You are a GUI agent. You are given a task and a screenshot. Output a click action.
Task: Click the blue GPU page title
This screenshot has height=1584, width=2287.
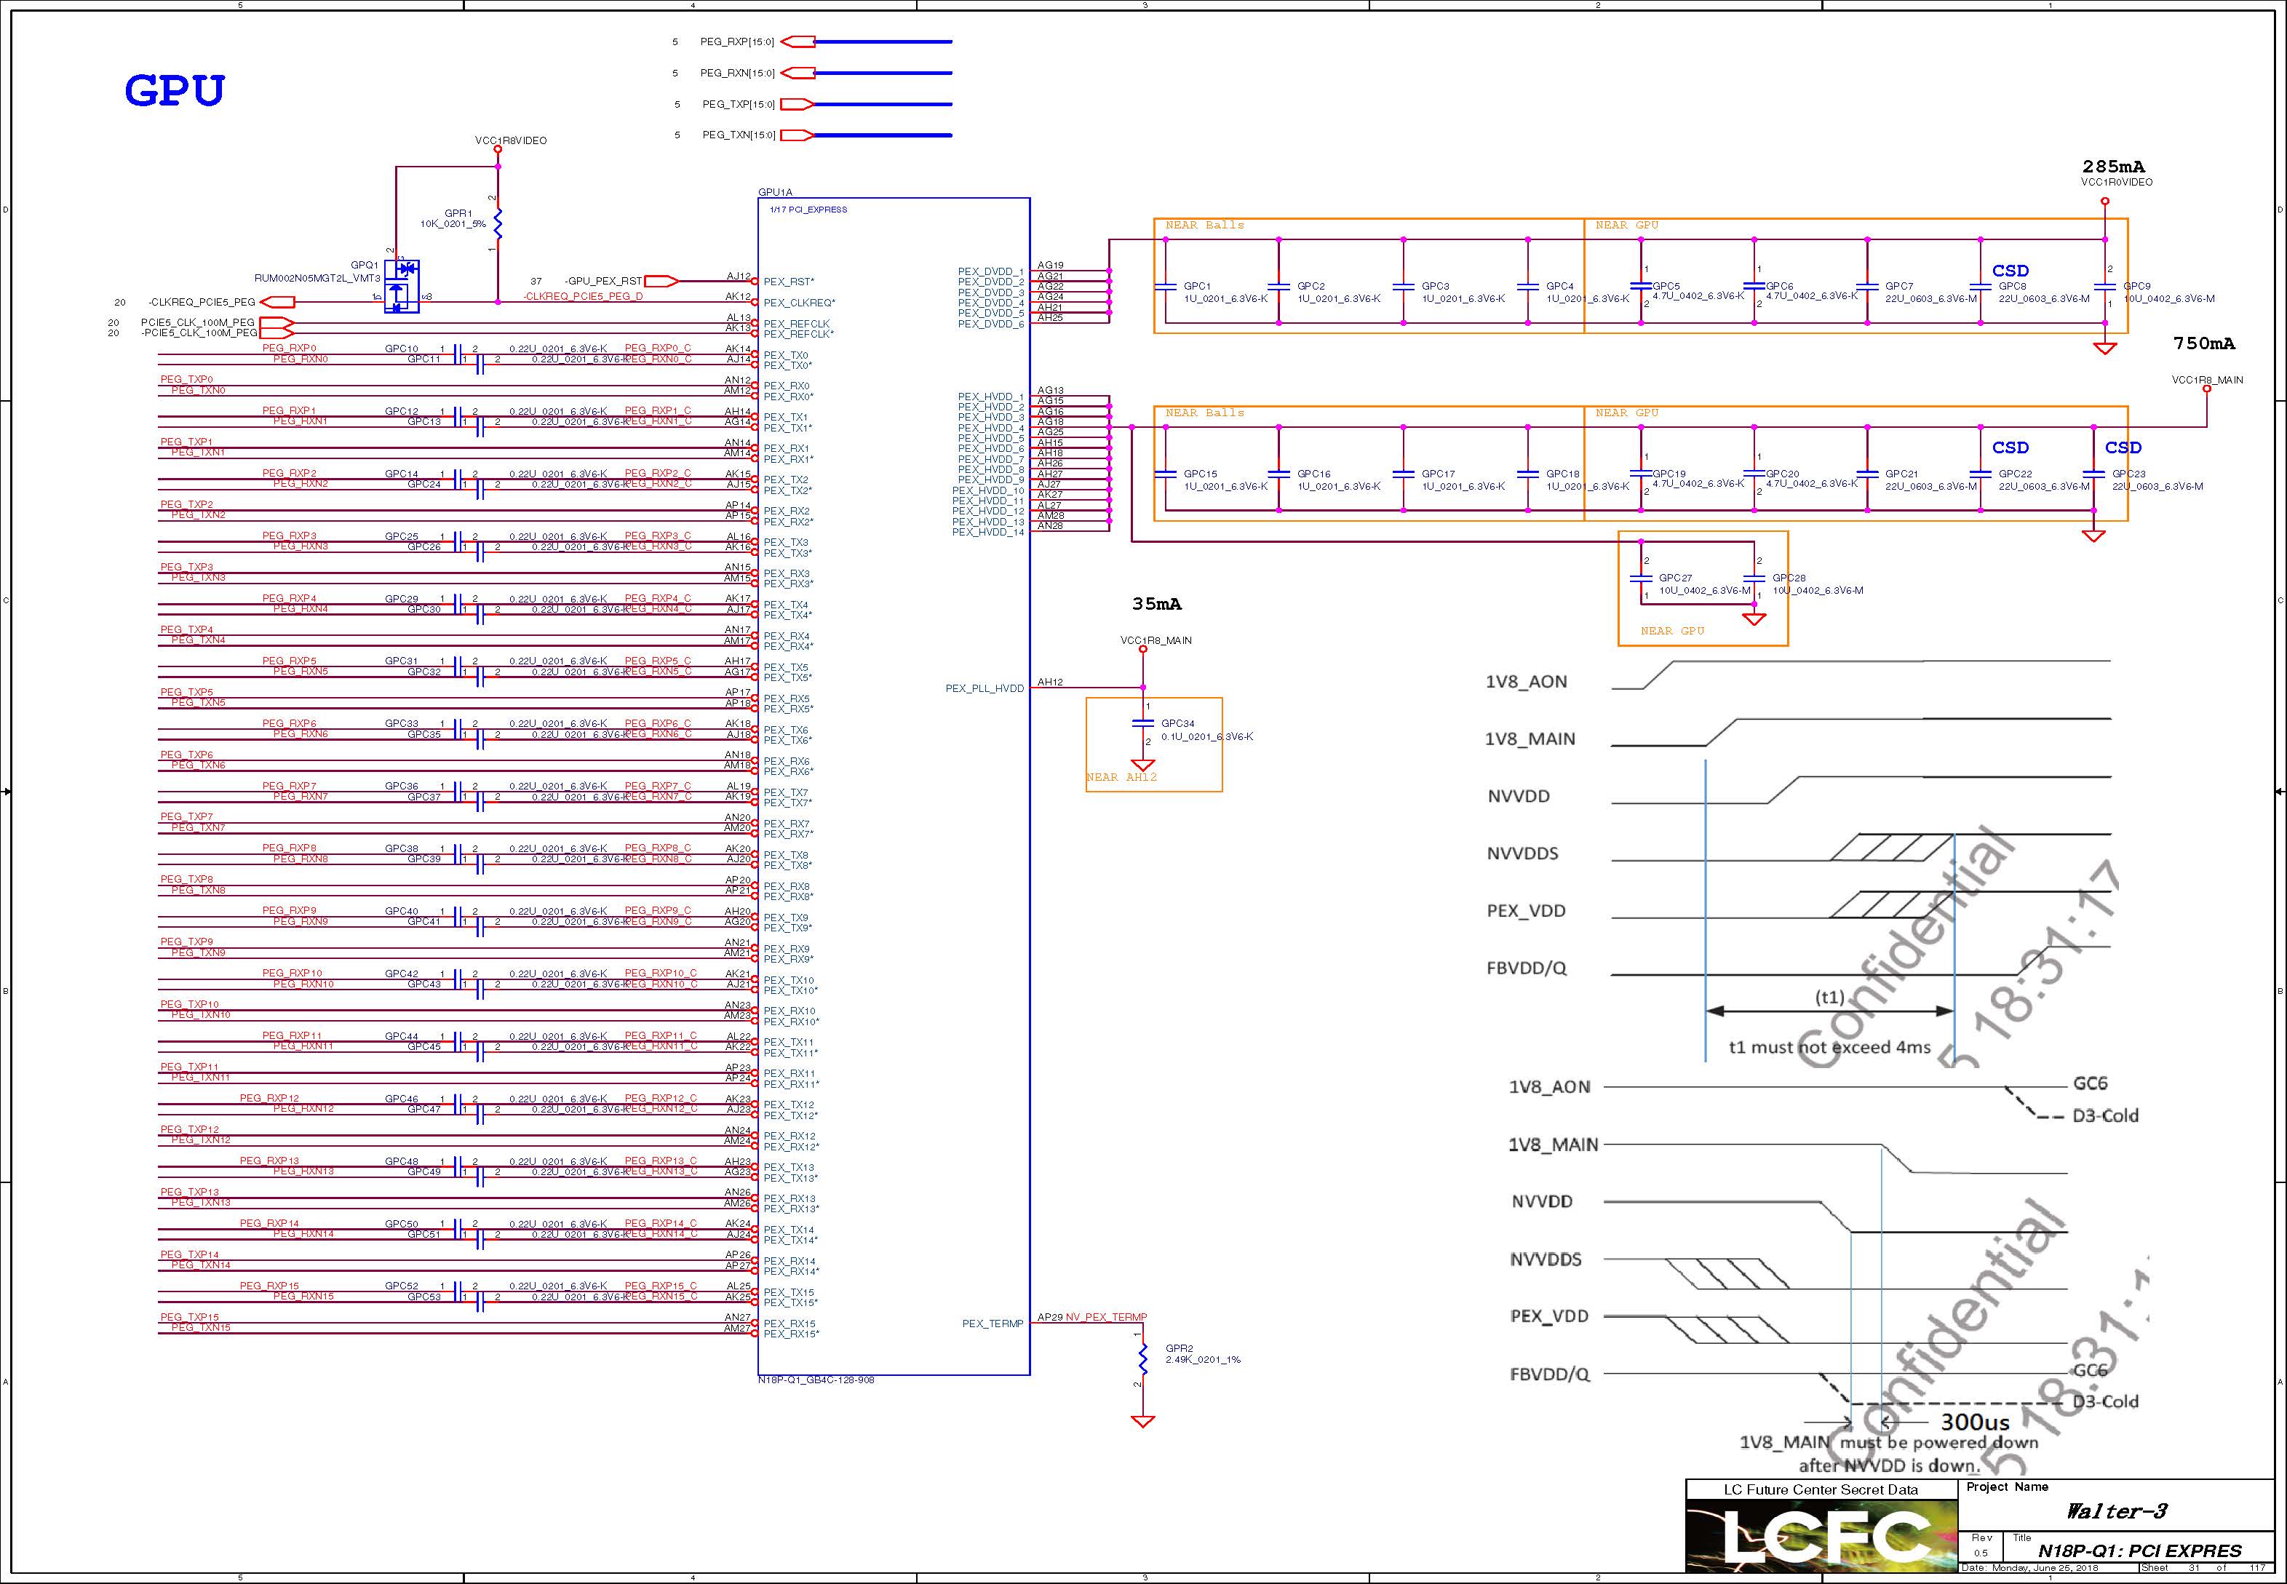(175, 90)
